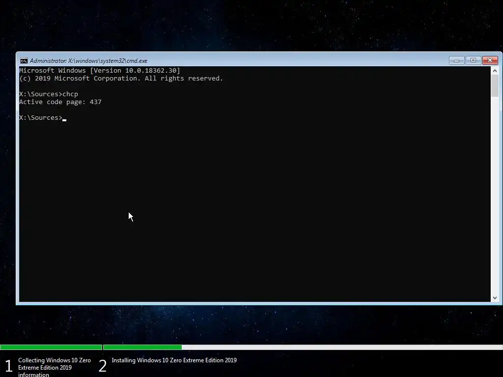Screen dimensions: 503x377
Task: Click the console scrollbar down arrow
Action: click(x=495, y=298)
